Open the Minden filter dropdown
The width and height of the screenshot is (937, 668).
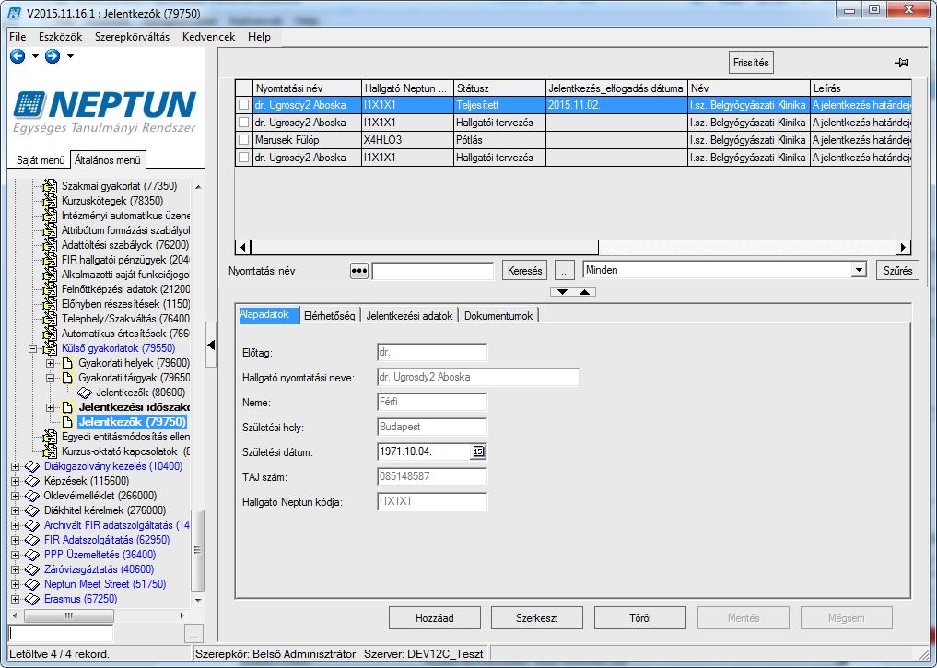click(x=859, y=270)
